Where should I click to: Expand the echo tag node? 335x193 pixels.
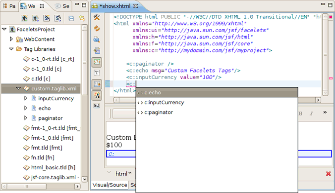pos(26,108)
